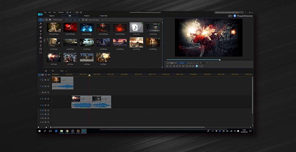The height and width of the screenshot is (152, 296).
Task: Click the save project icon in top toolbar
Action: point(67,12)
